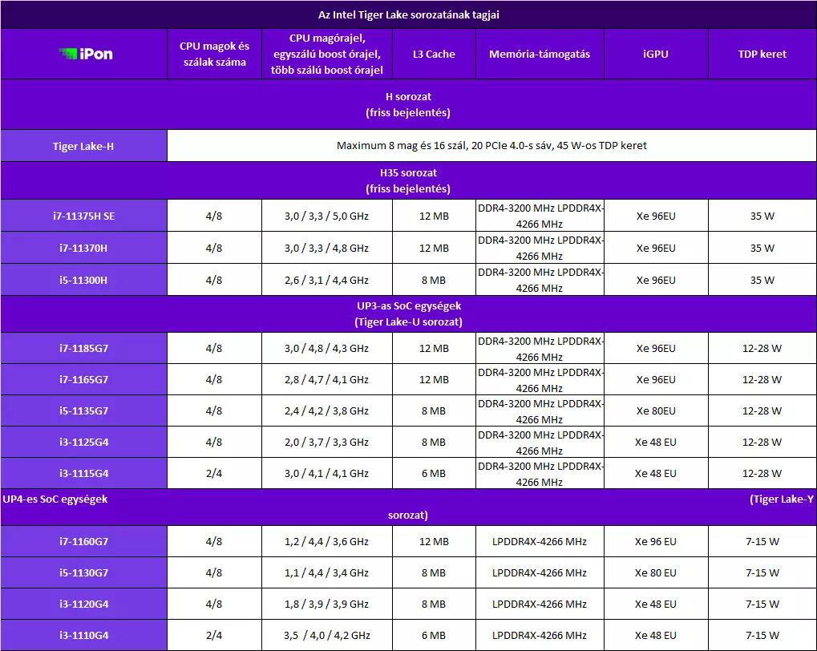Select the '1,8 / 3,9 / 3,9 GHz' clock cell
This screenshot has width=817, height=651.
pos(326,604)
